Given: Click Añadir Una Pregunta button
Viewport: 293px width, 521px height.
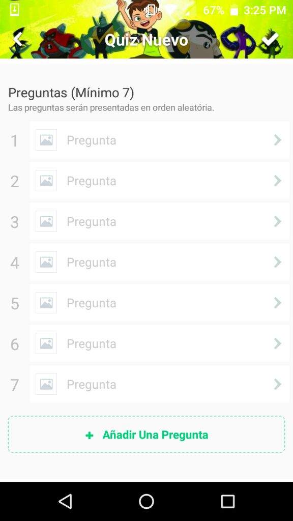Looking at the screenshot, I should [x=146, y=435].
